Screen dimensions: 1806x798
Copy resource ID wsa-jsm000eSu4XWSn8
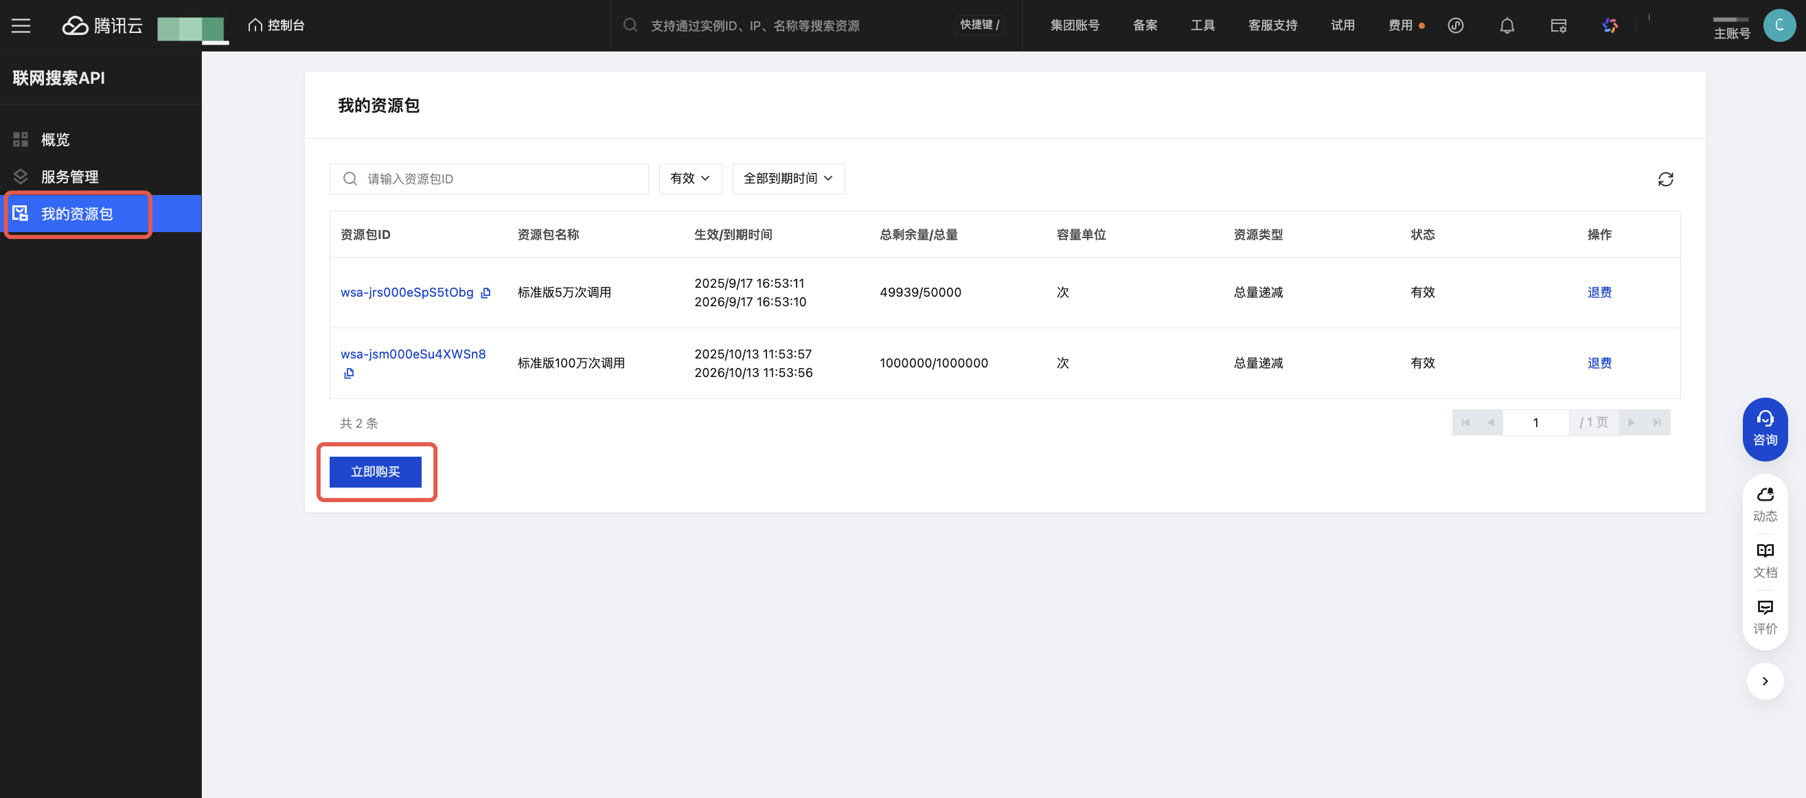[x=349, y=373]
